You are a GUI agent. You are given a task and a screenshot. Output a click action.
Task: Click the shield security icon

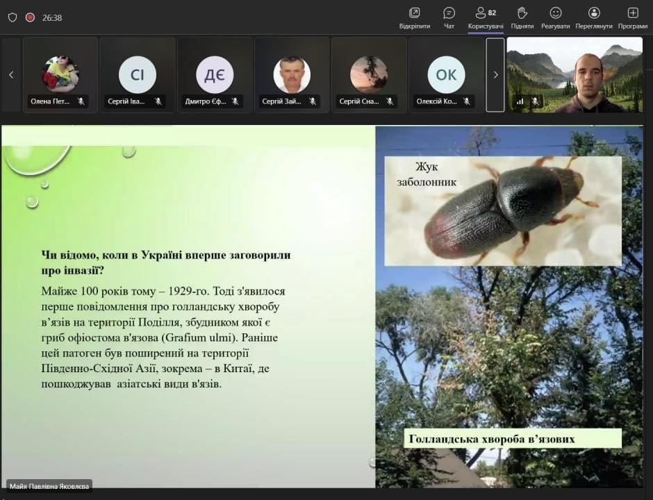pyautogui.click(x=12, y=17)
